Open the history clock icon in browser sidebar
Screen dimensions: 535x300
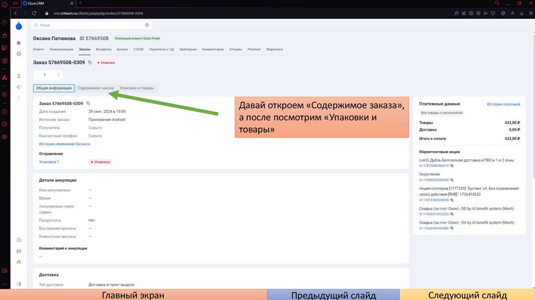[x=4, y=112]
